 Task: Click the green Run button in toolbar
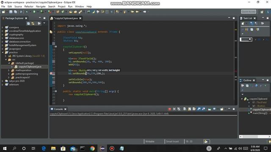coord(34,12)
